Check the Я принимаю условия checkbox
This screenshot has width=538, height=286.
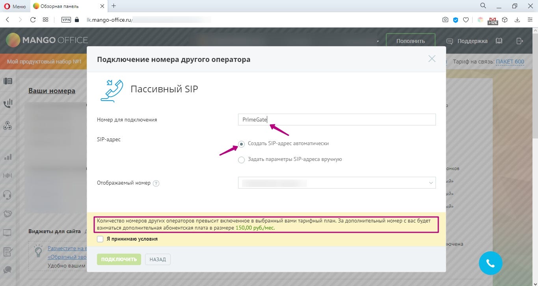point(100,239)
